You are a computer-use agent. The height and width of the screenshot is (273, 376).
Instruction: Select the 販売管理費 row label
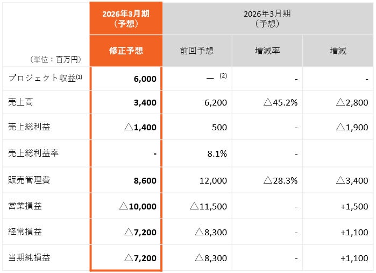pos(29,180)
